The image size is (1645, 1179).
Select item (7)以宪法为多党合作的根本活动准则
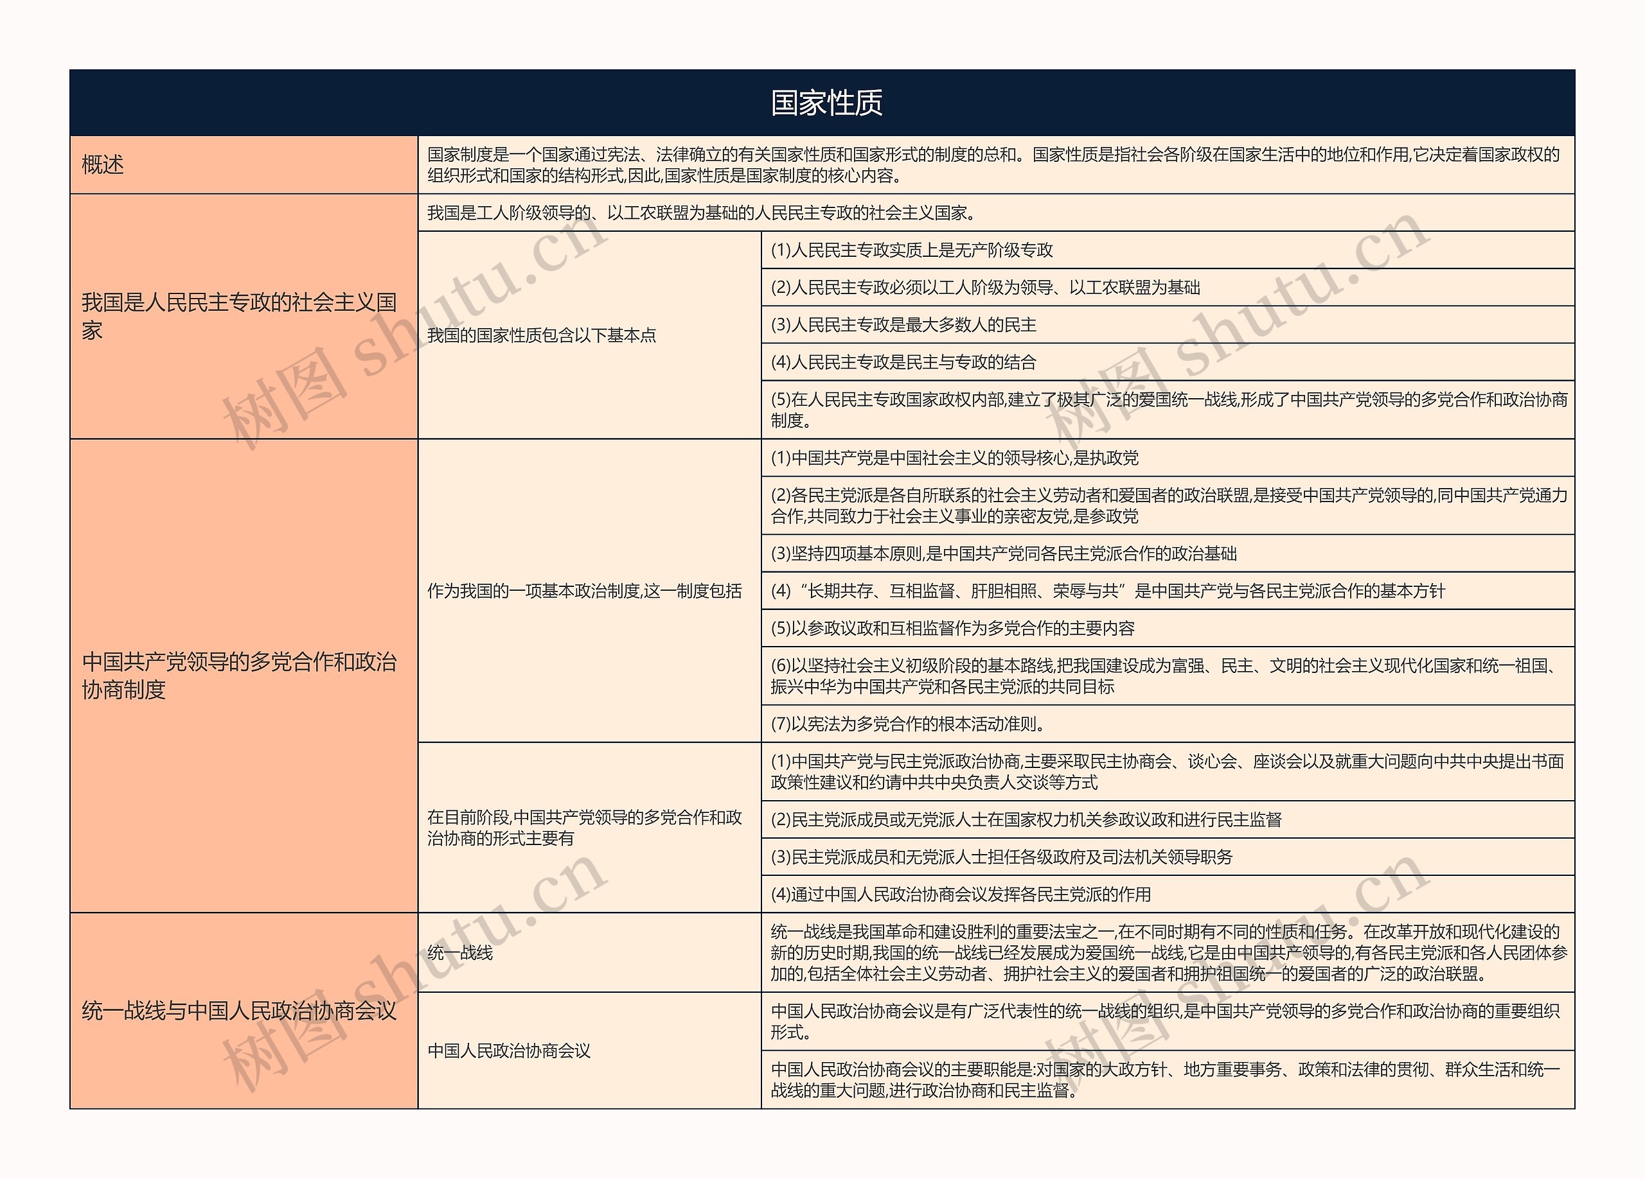click(1168, 723)
